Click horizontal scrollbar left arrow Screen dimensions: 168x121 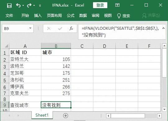pyautogui.click(x=108, y=116)
